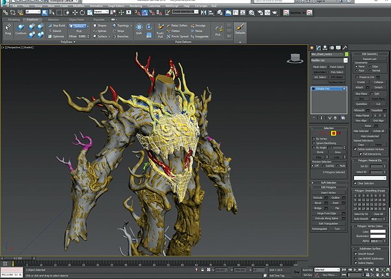Expand the Soft Selection rollout

pos(328,183)
